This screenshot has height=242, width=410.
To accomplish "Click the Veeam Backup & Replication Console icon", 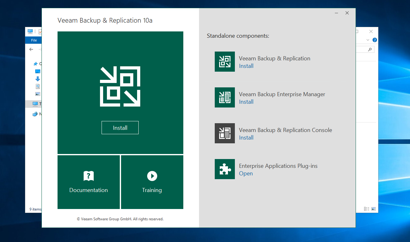I will [x=225, y=133].
